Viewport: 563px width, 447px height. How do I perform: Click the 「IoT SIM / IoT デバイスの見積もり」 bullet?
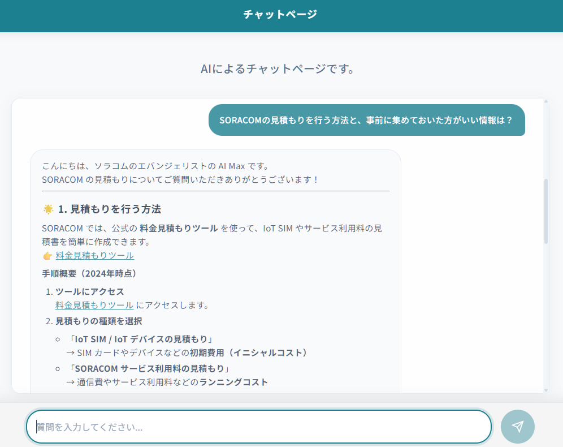[140, 339]
